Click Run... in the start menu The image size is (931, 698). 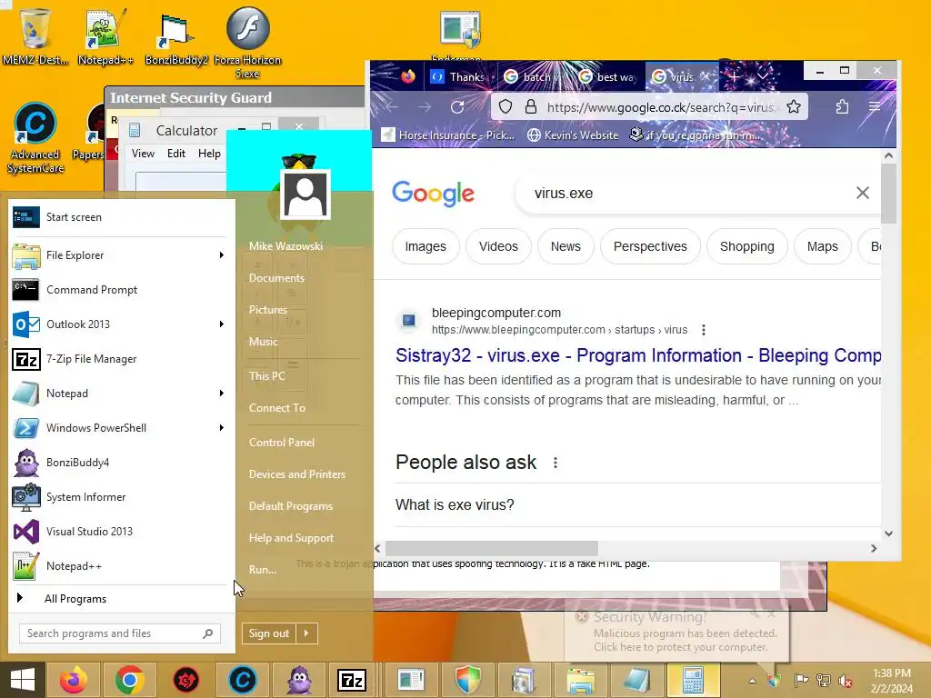pos(263,570)
